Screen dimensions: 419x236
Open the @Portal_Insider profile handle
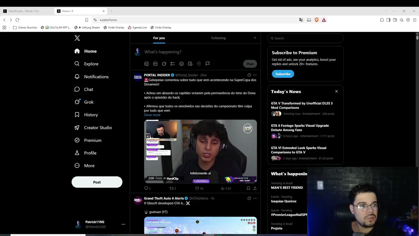187,75
